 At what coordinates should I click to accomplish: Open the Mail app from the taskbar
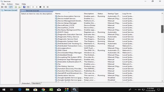[59, 90]
